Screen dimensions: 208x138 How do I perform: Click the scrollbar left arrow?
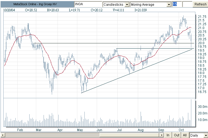click(x=2, y=135)
